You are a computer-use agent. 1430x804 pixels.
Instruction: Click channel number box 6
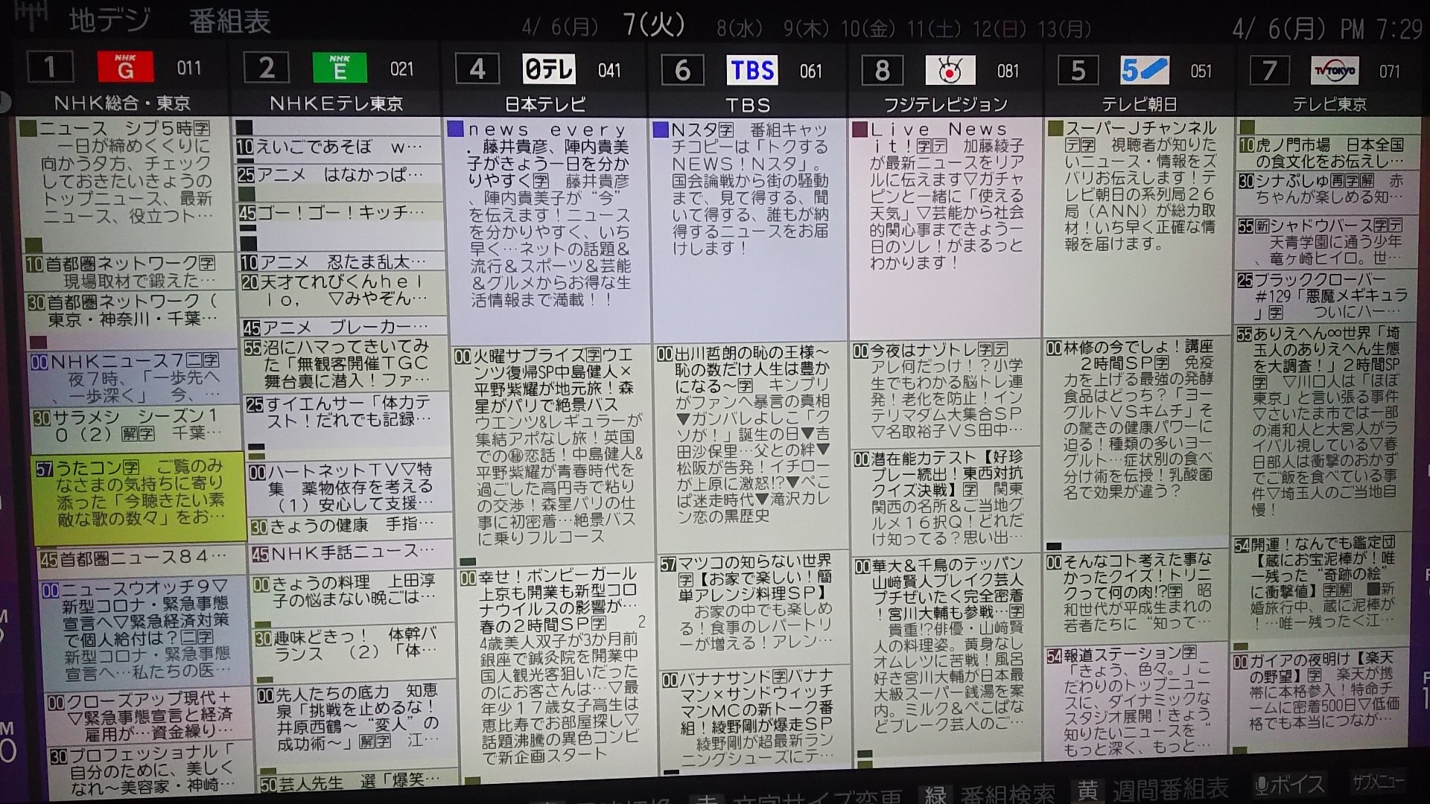pyautogui.click(x=682, y=70)
